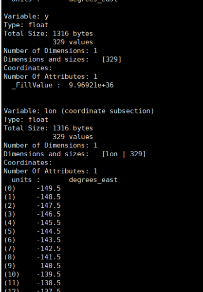
Task: Click the 'Type: float' line under Variable y
Action: (x=26, y=25)
